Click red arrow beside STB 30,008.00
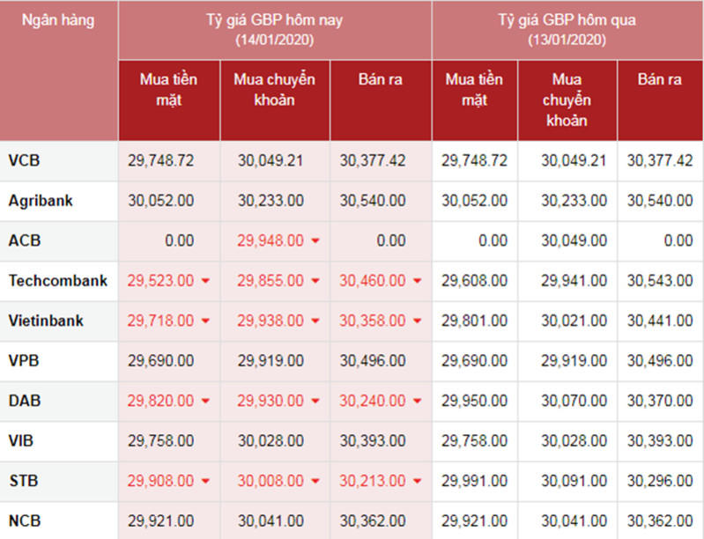Image resolution: width=704 pixels, height=539 pixels. (x=315, y=482)
